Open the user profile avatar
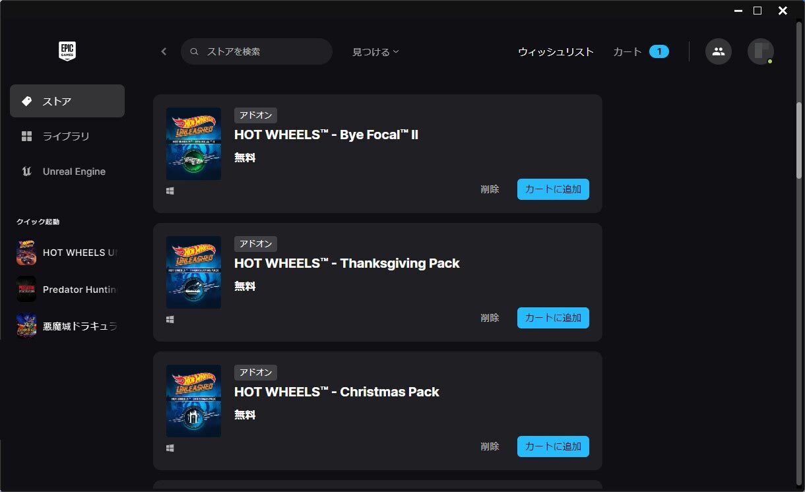The width and height of the screenshot is (805, 492). coord(761,51)
